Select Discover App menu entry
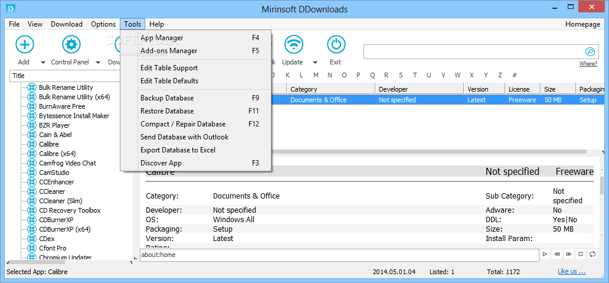This screenshot has width=609, height=283. pyautogui.click(x=196, y=163)
